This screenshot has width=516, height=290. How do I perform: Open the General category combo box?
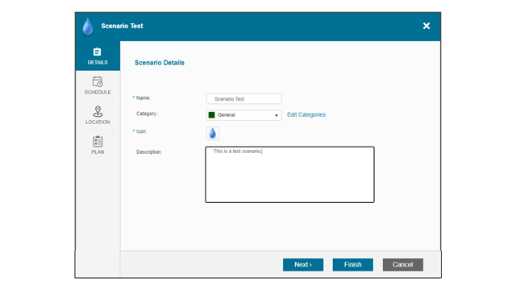pyautogui.click(x=243, y=115)
